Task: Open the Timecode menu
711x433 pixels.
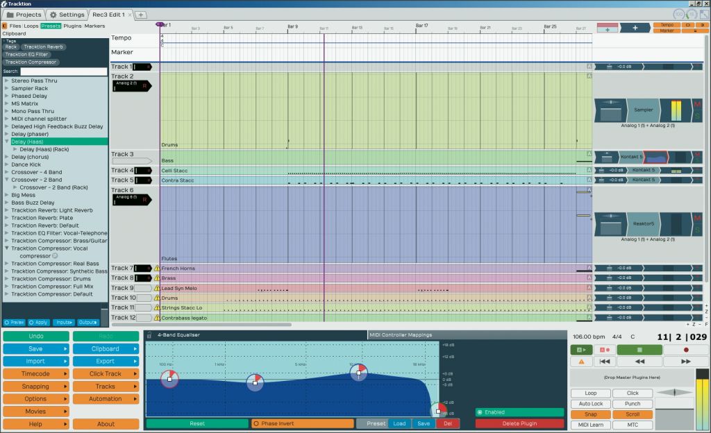Action: tap(36, 373)
